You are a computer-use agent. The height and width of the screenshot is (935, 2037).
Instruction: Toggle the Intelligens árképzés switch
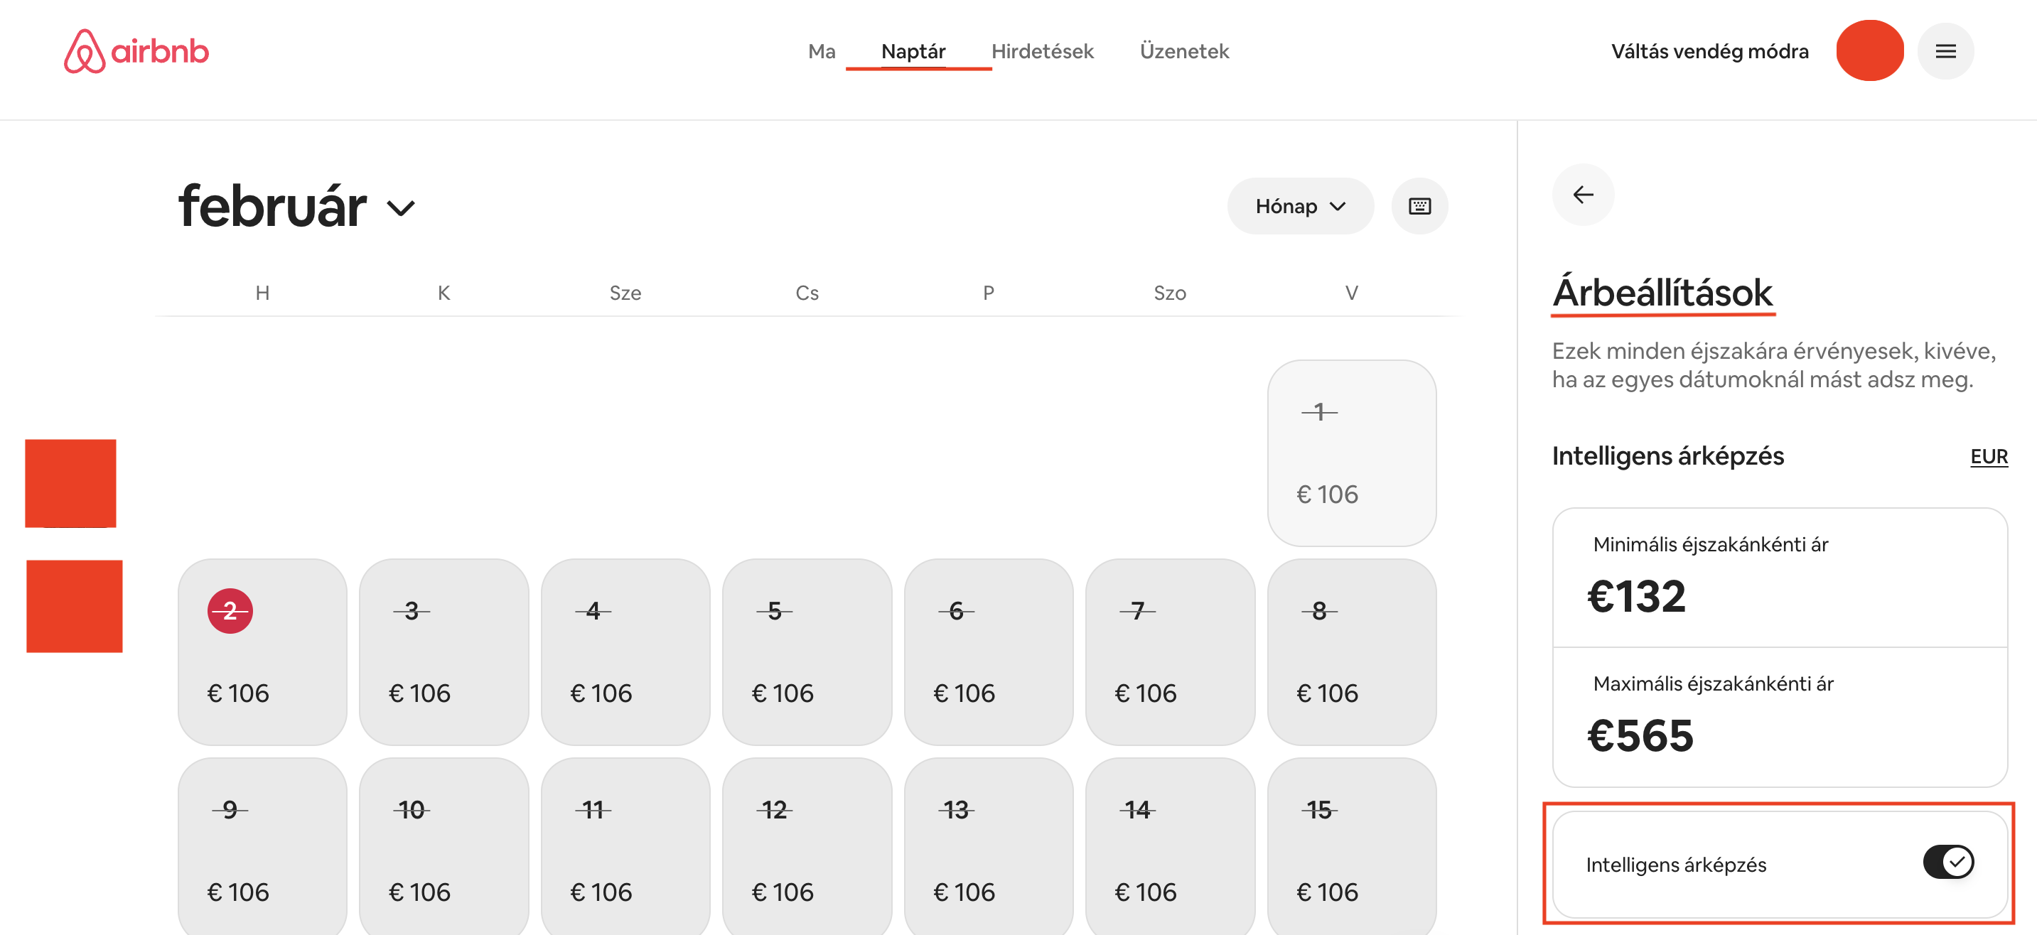tap(1948, 863)
